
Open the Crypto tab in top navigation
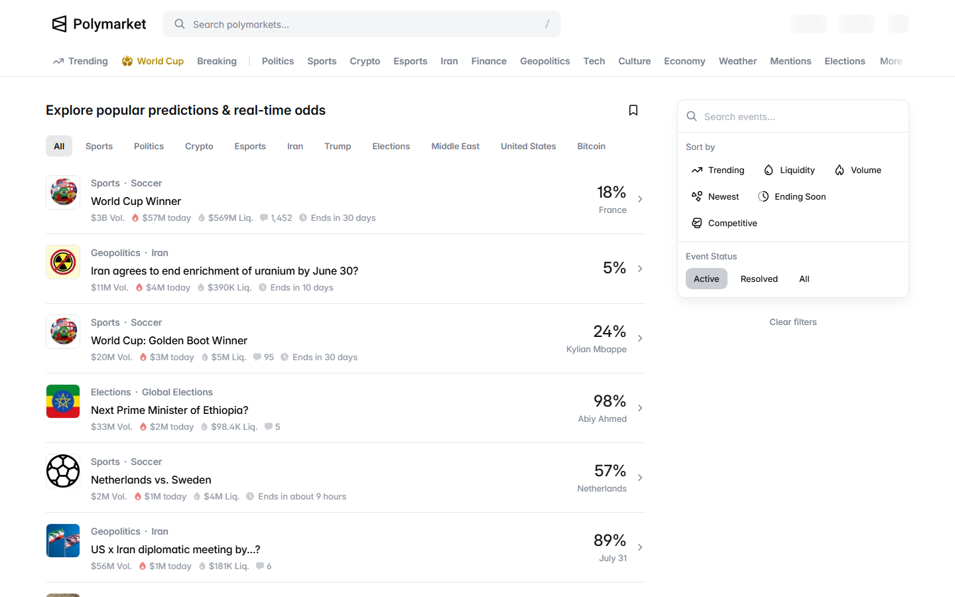[x=365, y=61]
